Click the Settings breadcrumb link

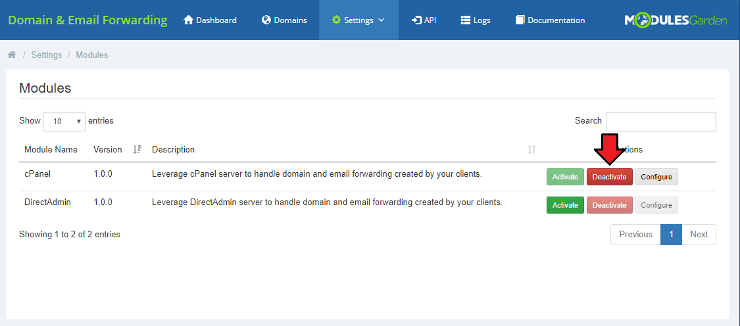tap(46, 55)
